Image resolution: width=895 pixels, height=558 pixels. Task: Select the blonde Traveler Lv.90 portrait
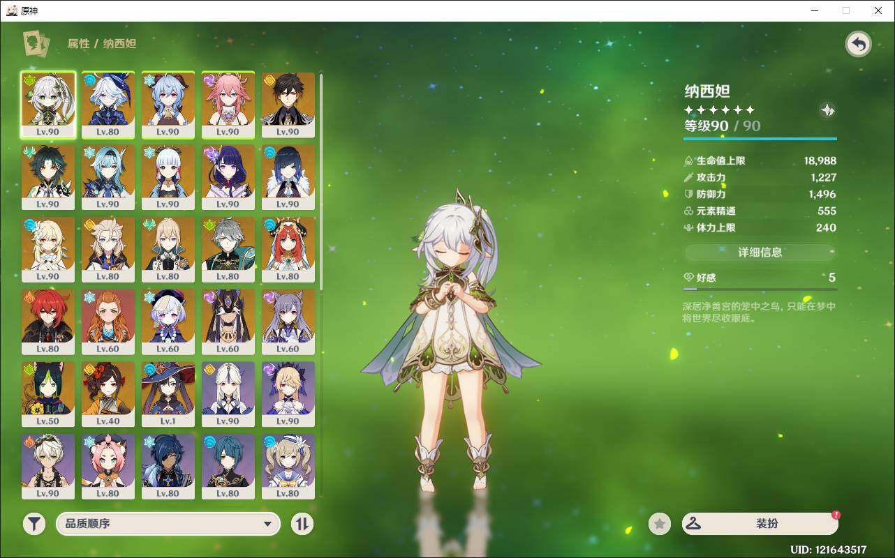48,250
